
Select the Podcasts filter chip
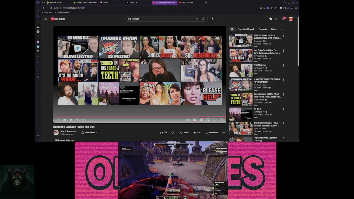pos(263,29)
